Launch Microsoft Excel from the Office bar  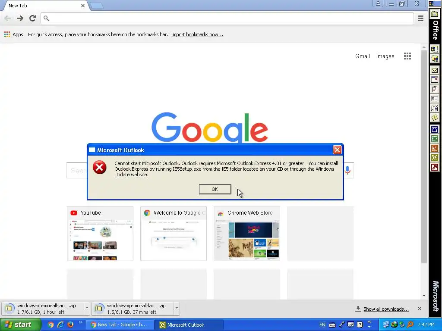click(434, 139)
